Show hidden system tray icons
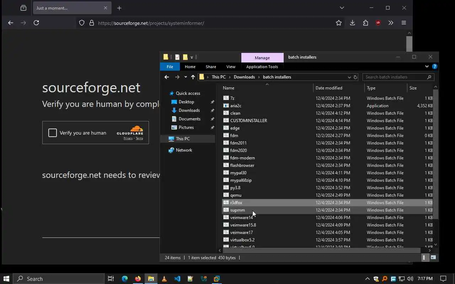The image size is (455, 284). coord(367,279)
